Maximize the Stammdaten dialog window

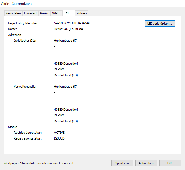165,4
